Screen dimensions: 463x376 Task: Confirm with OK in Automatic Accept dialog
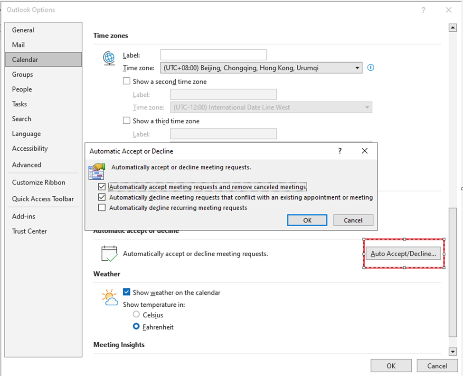tap(307, 220)
